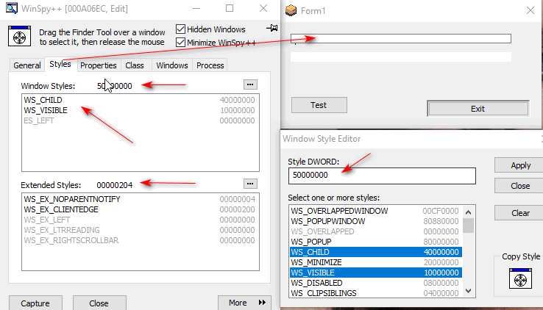Click the Style DWORD input field
Viewport: 543px width, 310px height.
[382, 176]
